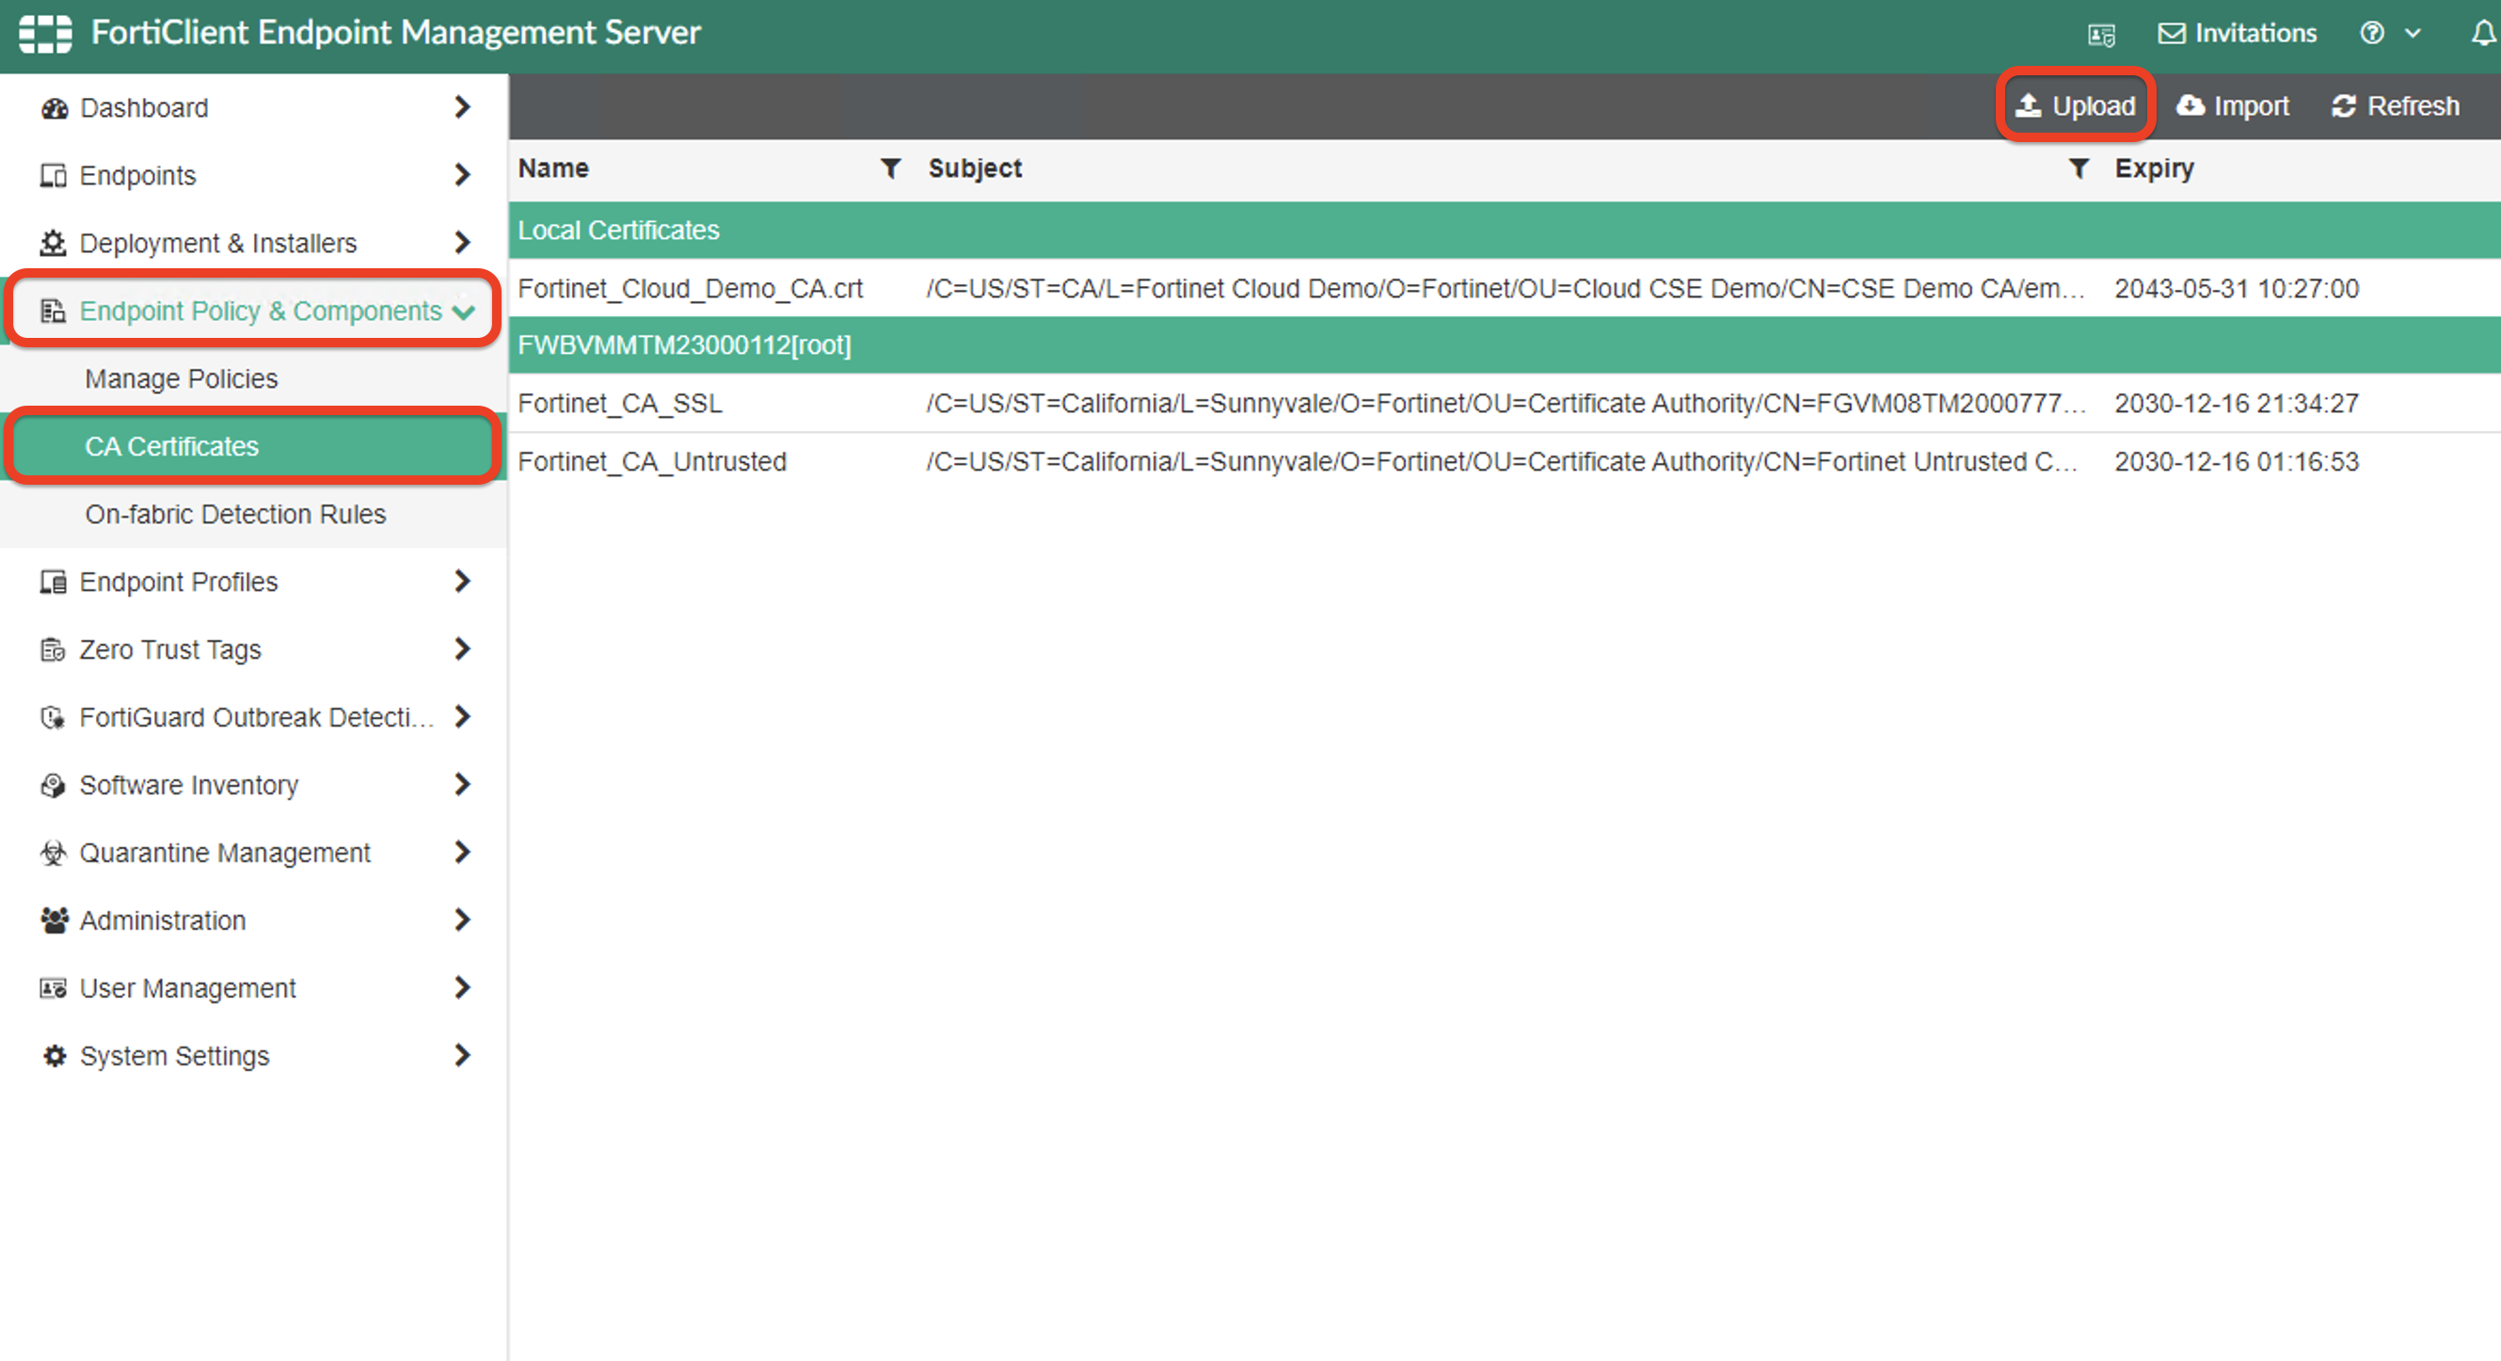Viewport: 2501px width, 1361px height.
Task: Click expiry 2030-12-16 21:34:27
Action: tap(2237, 403)
